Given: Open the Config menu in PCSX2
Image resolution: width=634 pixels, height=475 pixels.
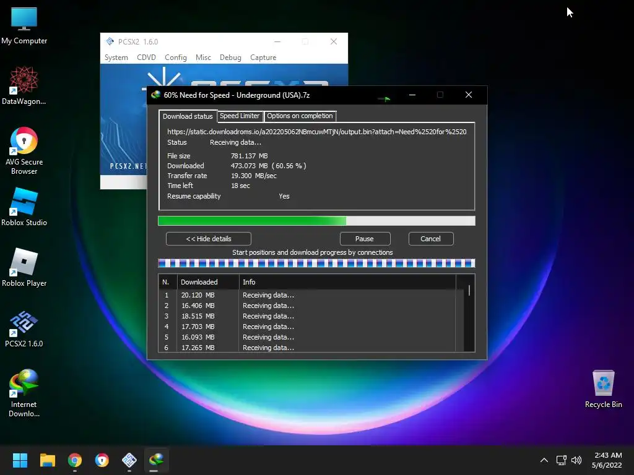Looking at the screenshot, I should (175, 58).
